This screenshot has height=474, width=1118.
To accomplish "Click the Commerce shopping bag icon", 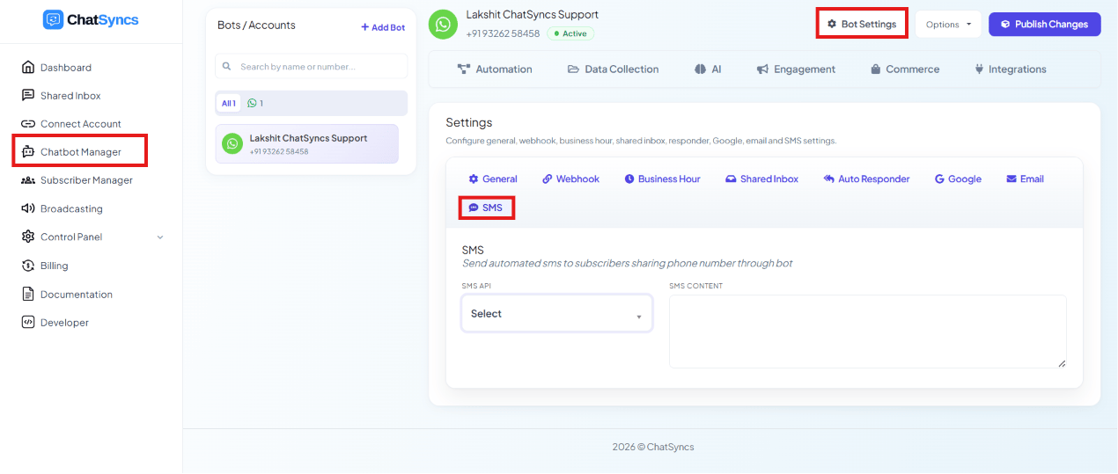I will 876,69.
